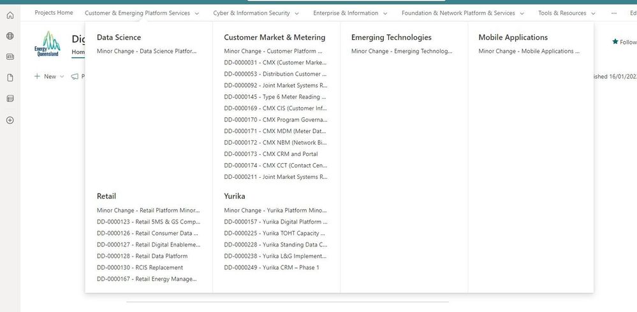Collapse Customer & Emerging Platform Services chevron
Viewport: 637px width, 312px height.
(x=197, y=13)
